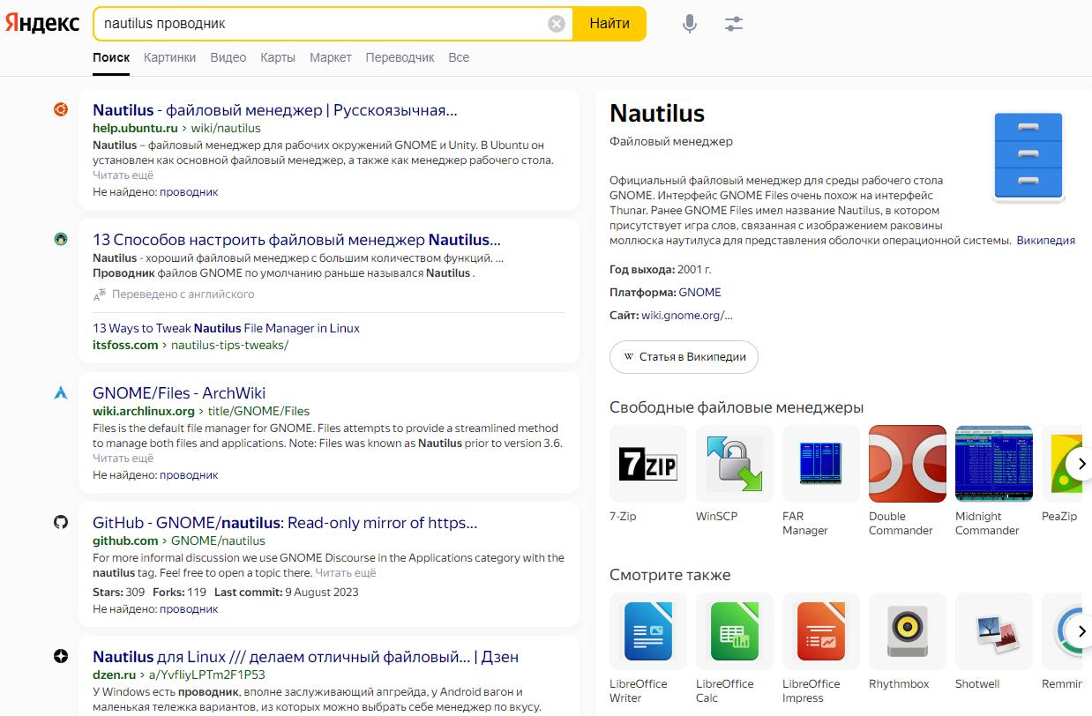
Task: Expand Читать ещё on ArchWiki result
Action: [x=123, y=459]
